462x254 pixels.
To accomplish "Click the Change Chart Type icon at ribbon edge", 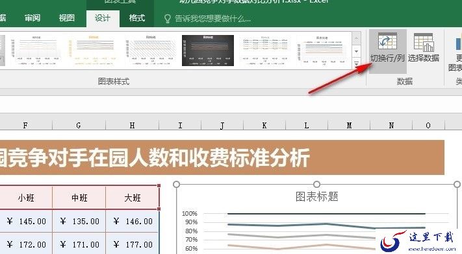I will tap(458, 43).
